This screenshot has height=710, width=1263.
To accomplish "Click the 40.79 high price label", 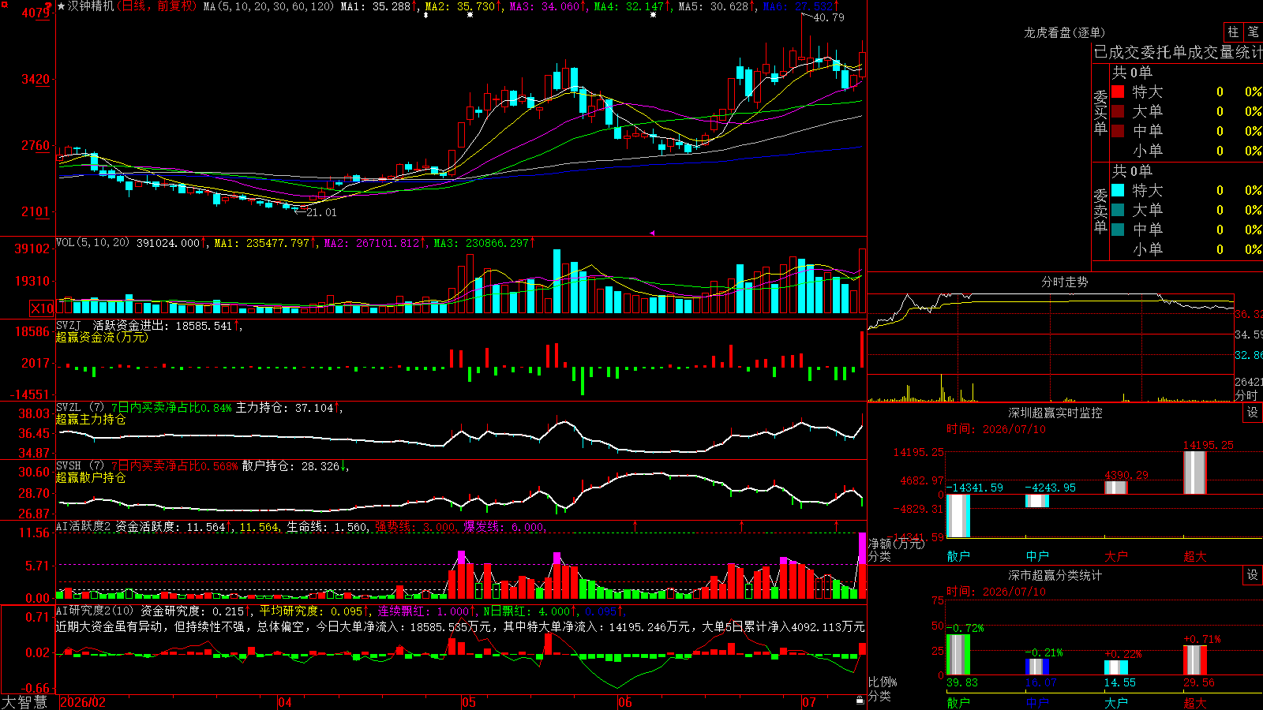I will click(829, 17).
